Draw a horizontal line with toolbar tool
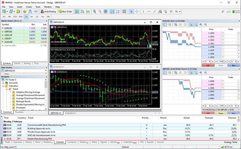241x149 pixels. pos(149,11)
